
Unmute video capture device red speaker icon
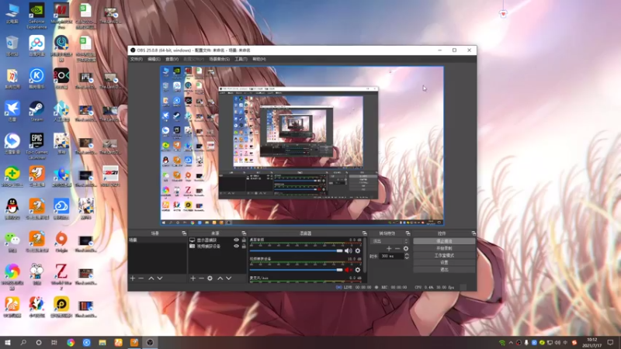tap(348, 270)
